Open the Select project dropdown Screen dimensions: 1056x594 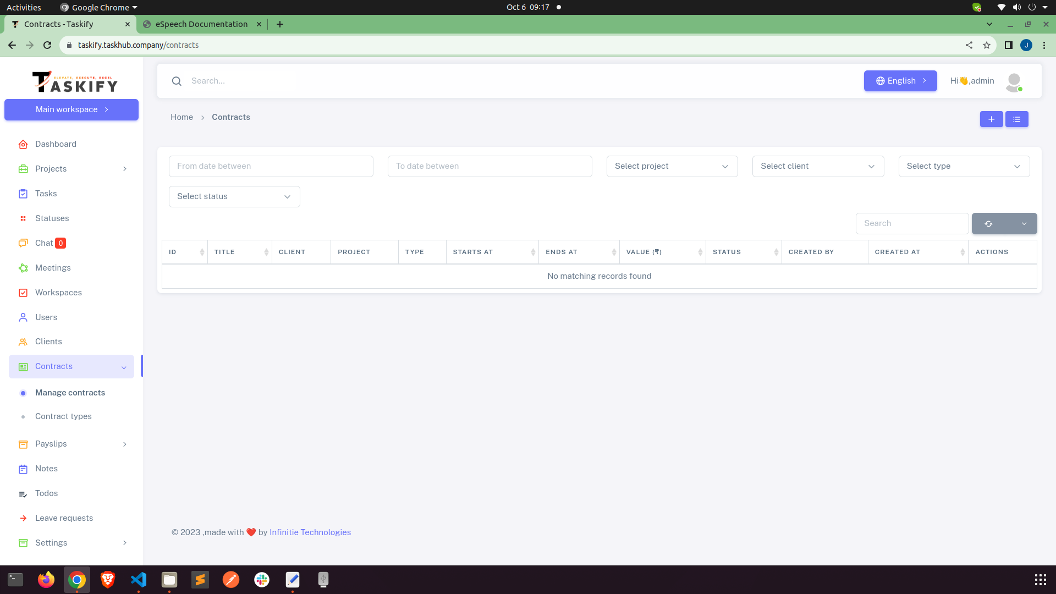(672, 166)
